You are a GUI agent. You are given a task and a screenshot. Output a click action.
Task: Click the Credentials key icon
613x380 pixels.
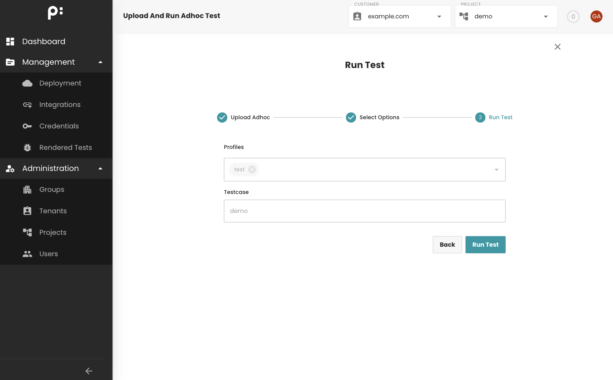pyautogui.click(x=27, y=126)
